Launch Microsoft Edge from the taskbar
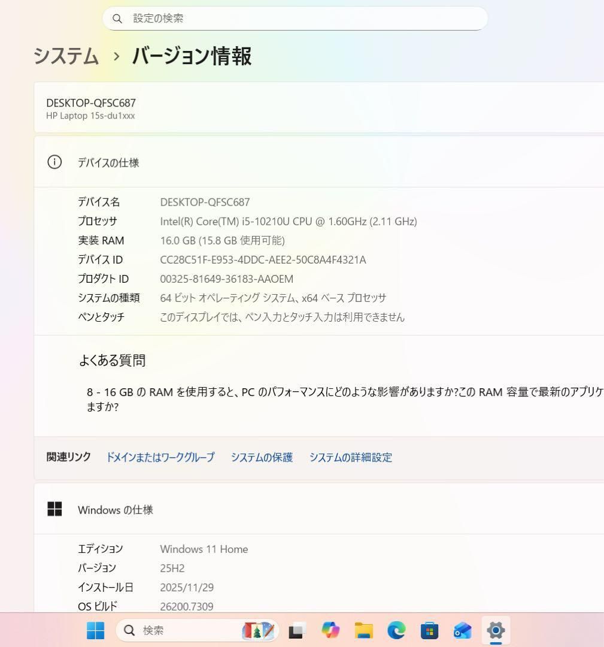Viewport: 604px width, 647px height. tap(396, 630)
